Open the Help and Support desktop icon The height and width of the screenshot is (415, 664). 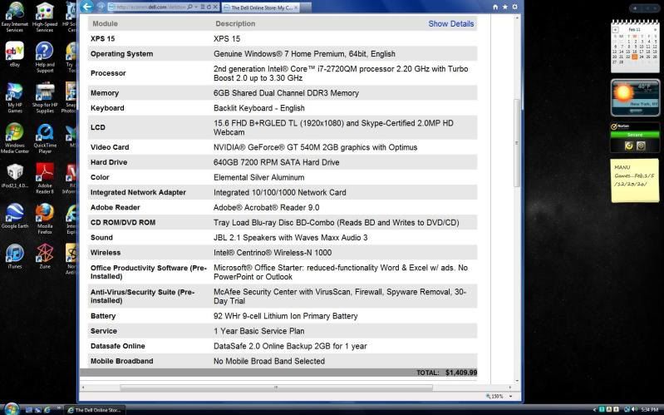45,57
